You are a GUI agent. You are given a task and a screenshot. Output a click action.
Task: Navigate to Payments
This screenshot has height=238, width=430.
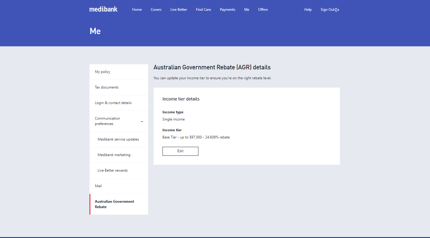pyautogui.click(x=227, y=10)
